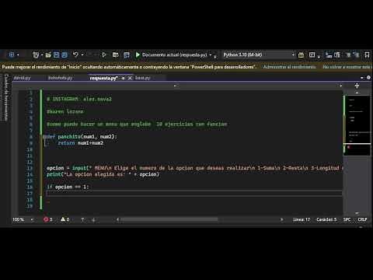Click the folder view icon after hollow play
This screenshot has height=280, width=373.
[x=116, y=54]
